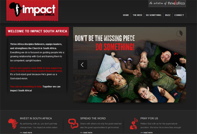Select Do Something in navigation
197x134 pixels.
pyautogui.click(x=153, y=15)
